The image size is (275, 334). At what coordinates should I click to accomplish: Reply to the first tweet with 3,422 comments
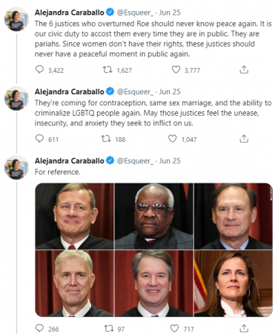[39, 70]
